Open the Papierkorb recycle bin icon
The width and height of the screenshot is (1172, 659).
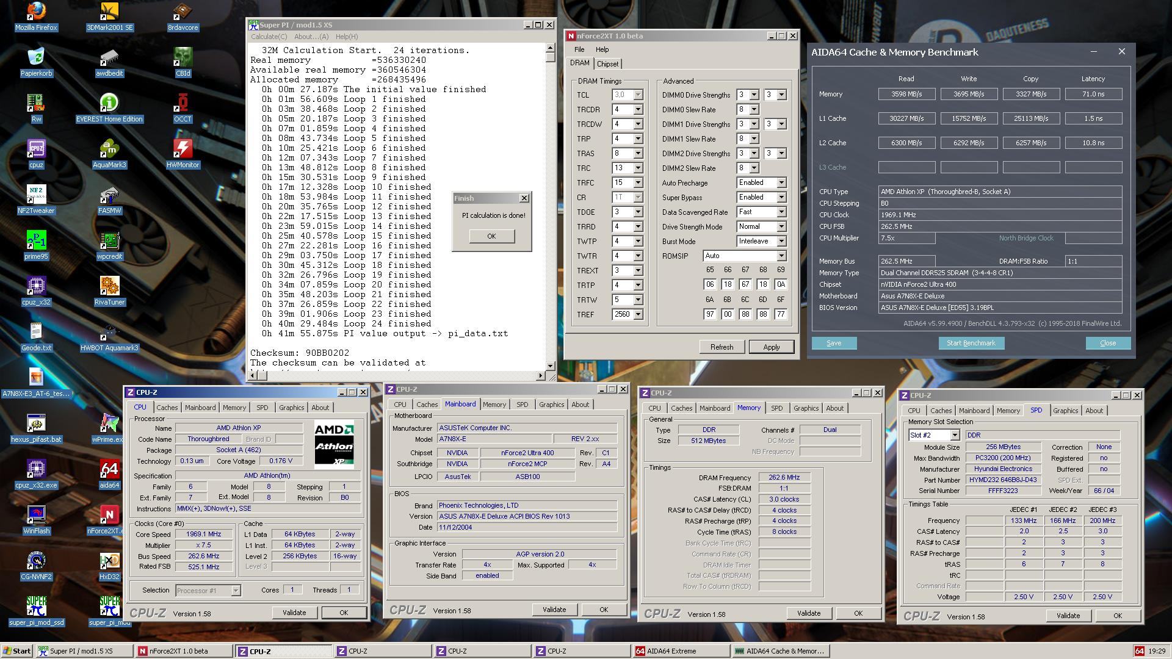pos(36,62)
